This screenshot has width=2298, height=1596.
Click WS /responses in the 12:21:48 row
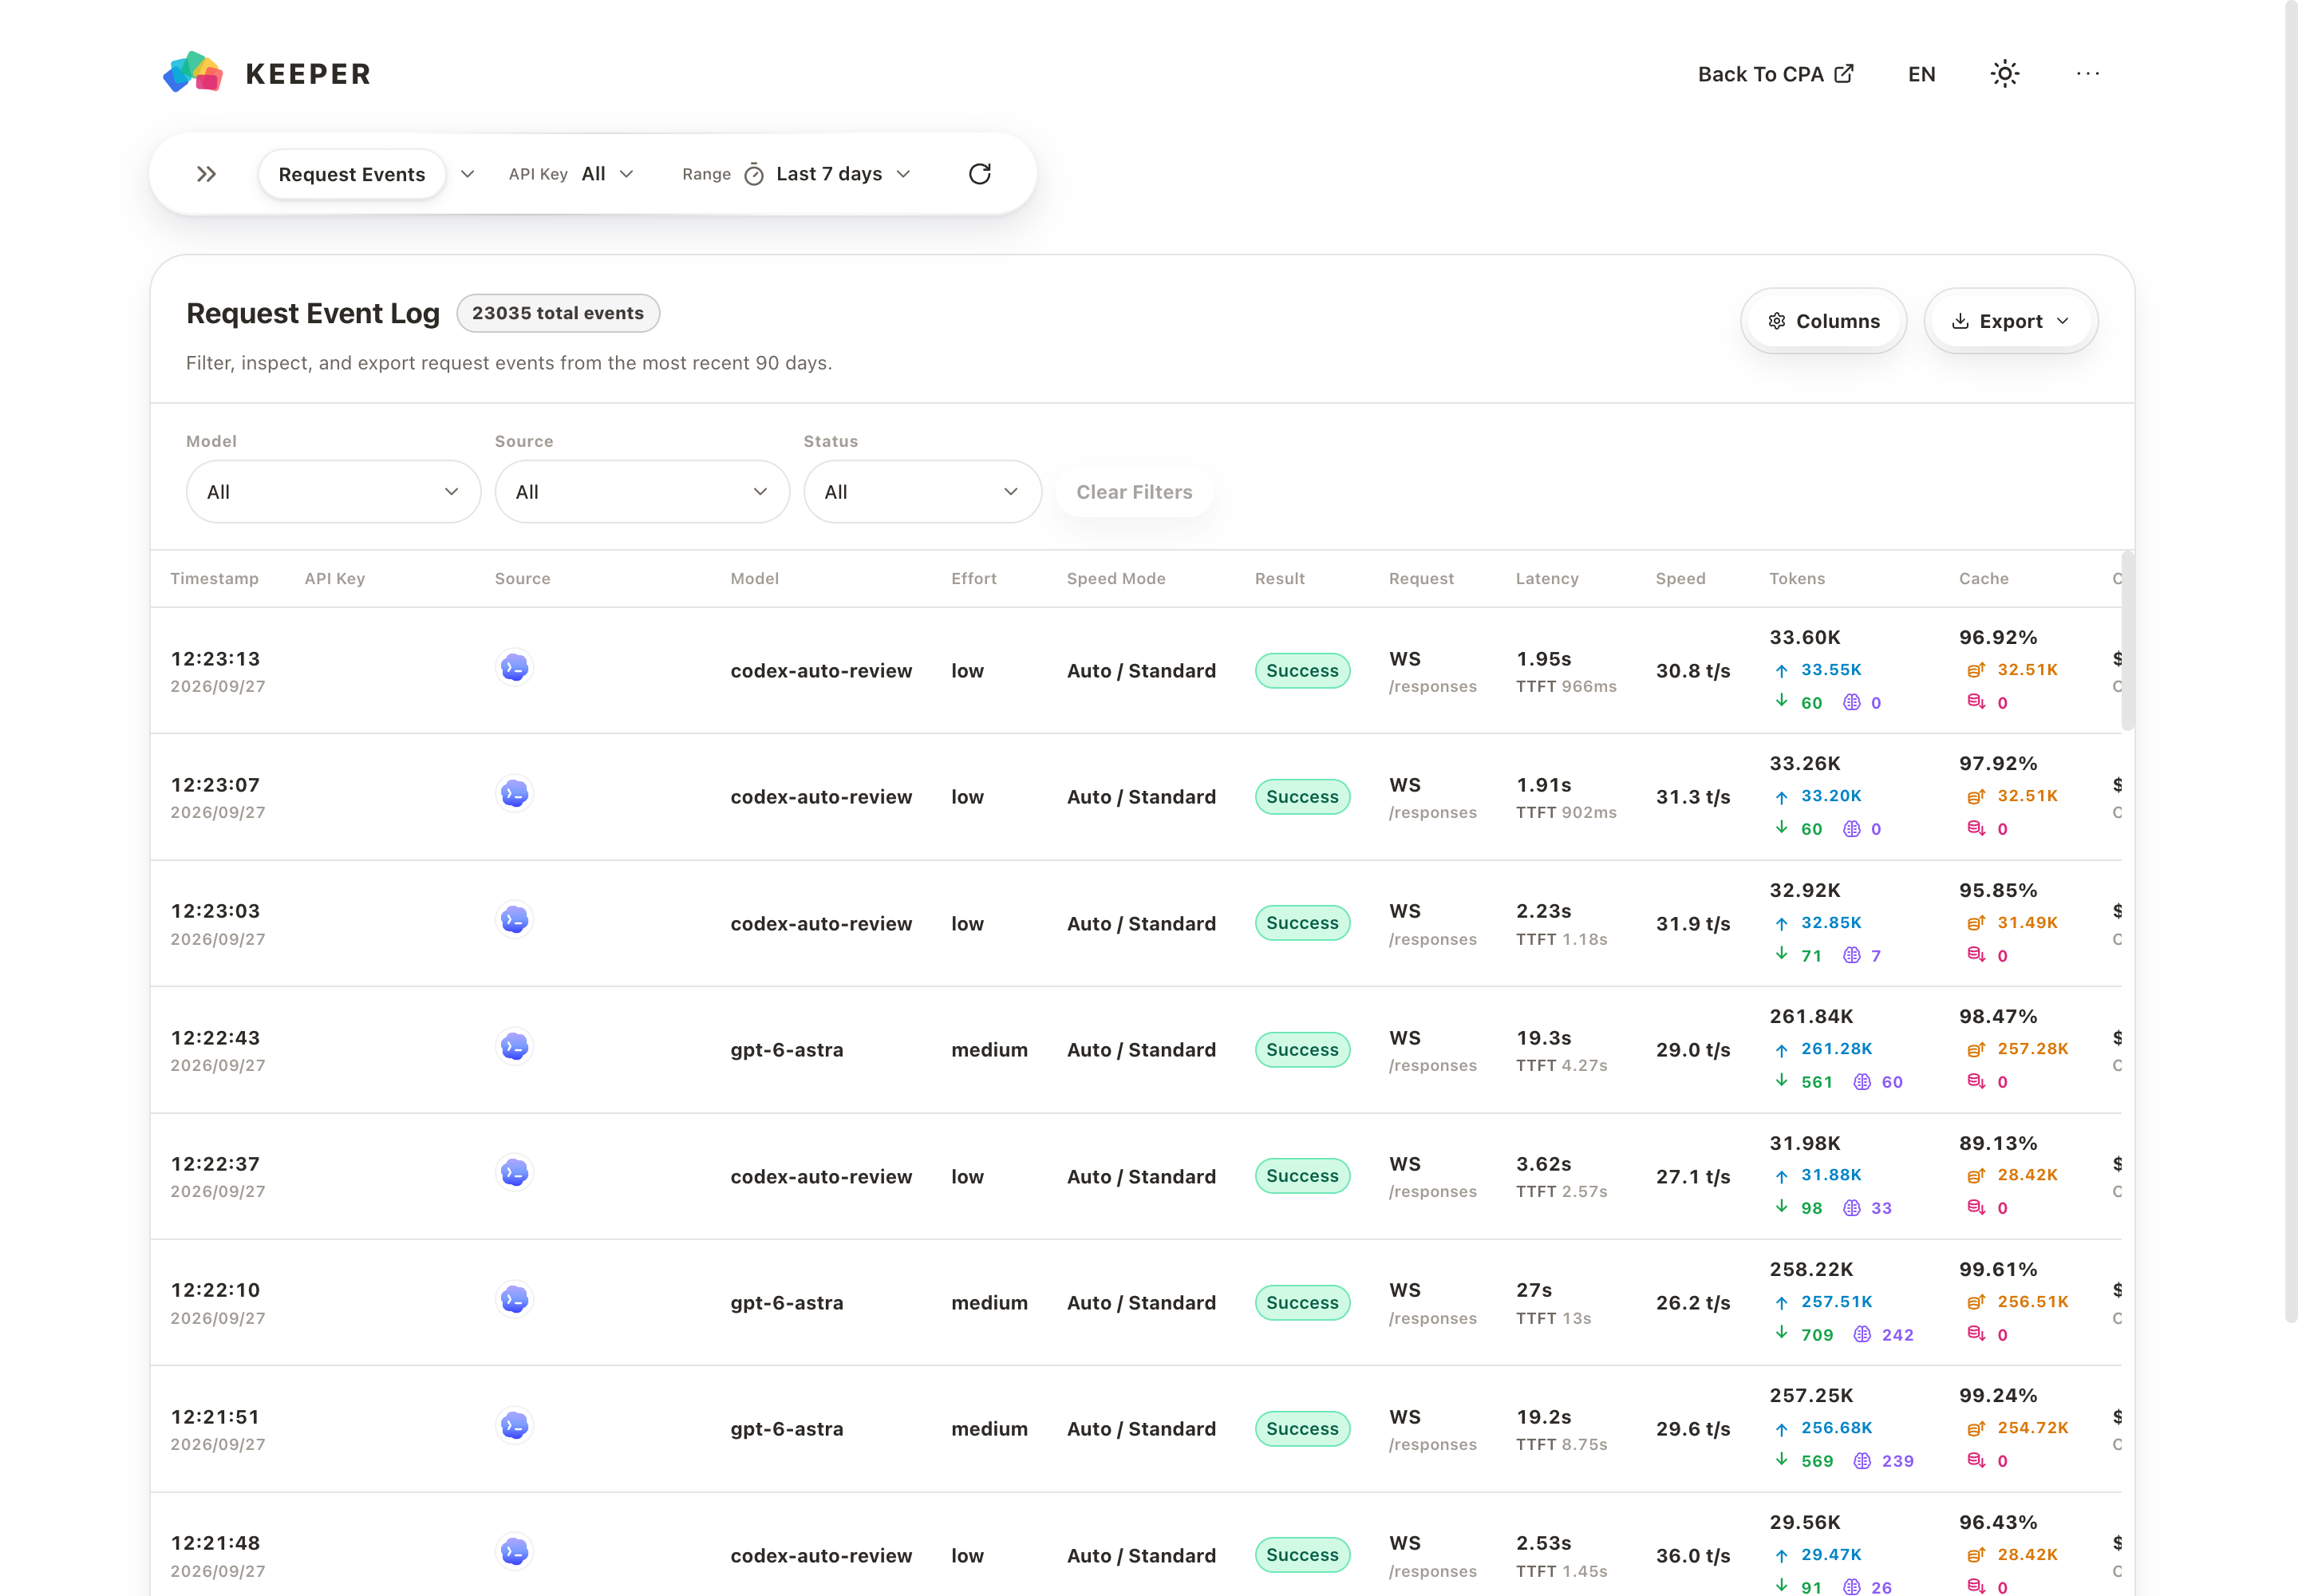(1432, 1556)
